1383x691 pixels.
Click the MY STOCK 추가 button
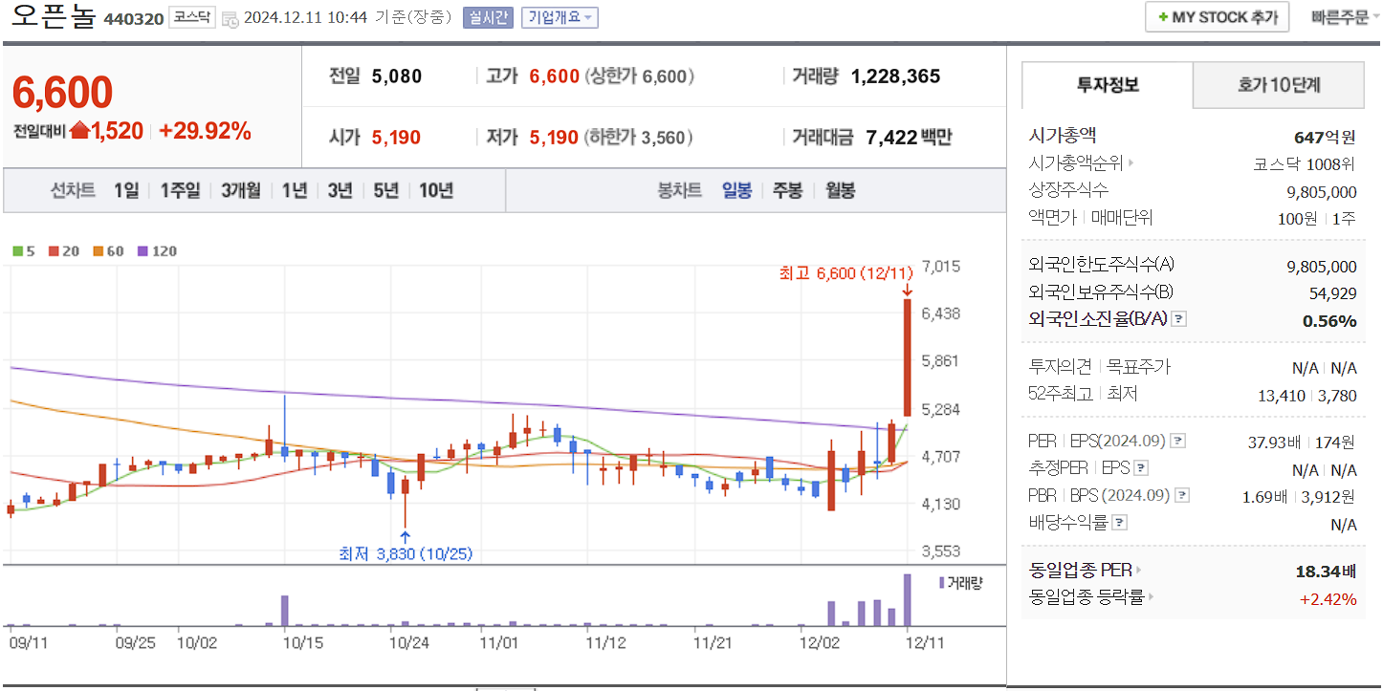tap(1217, 16)
